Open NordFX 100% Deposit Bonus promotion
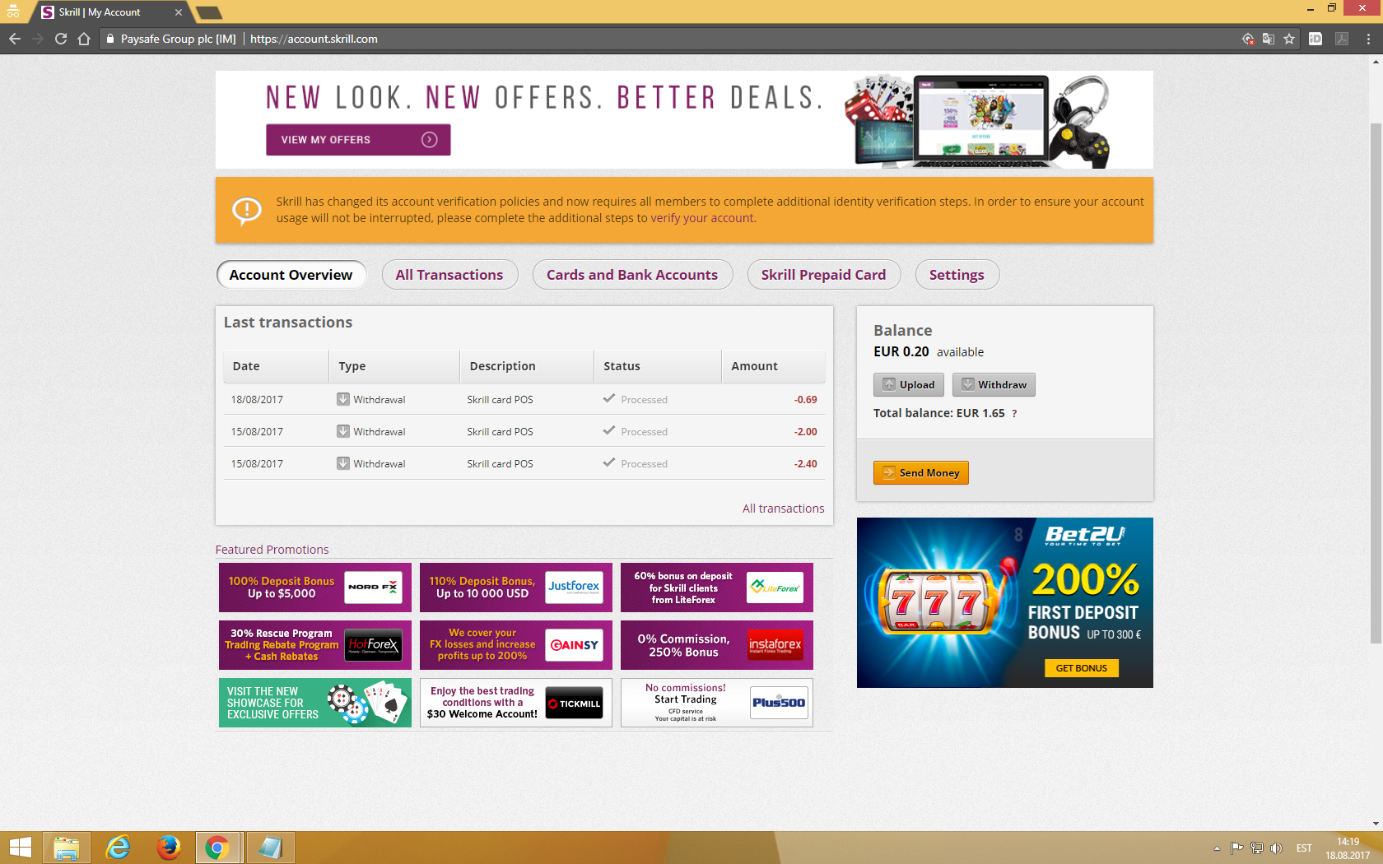The height and width of the screenshot is (864, 1383). click(315, 588)
